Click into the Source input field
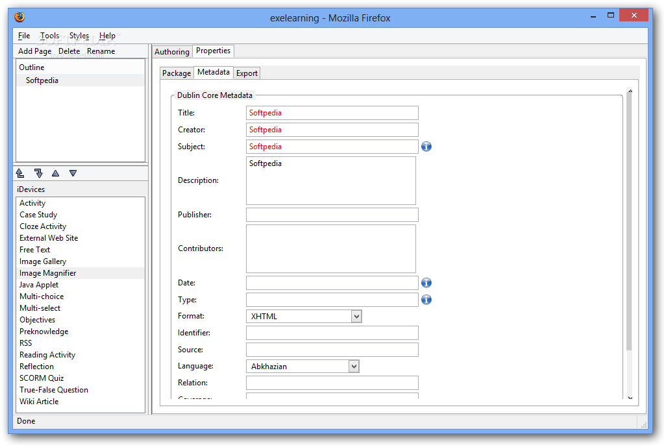 point(332,350)
